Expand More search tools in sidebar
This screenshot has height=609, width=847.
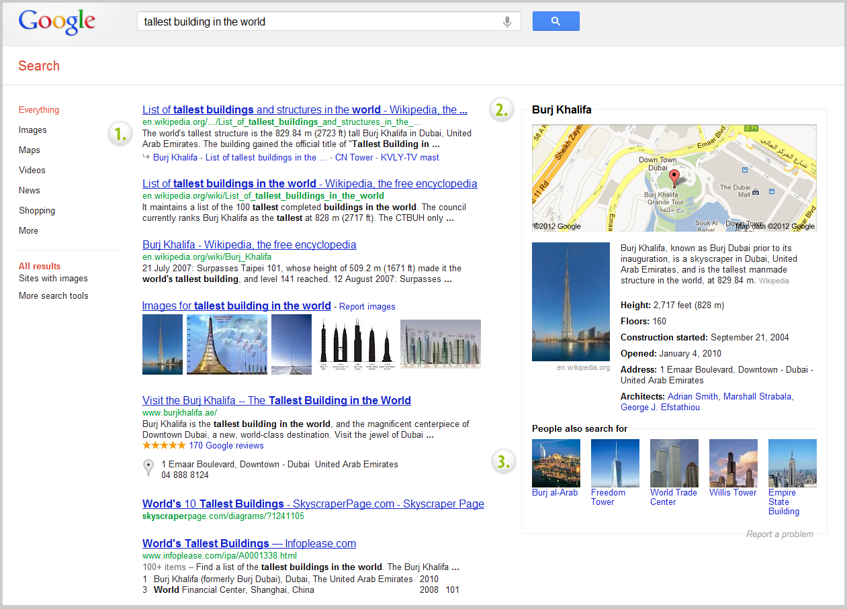coord(53,295)
